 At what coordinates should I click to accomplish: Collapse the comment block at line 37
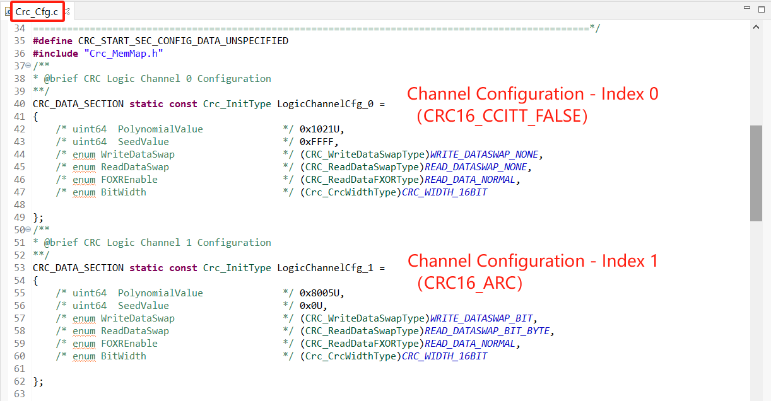click(x=28, y=66)
